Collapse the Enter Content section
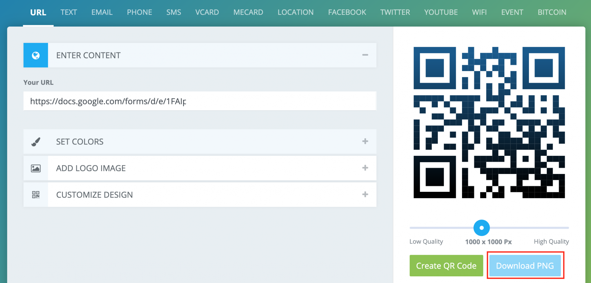The height and width of the screenshot is (283, 591). click(x=365, y=55)
